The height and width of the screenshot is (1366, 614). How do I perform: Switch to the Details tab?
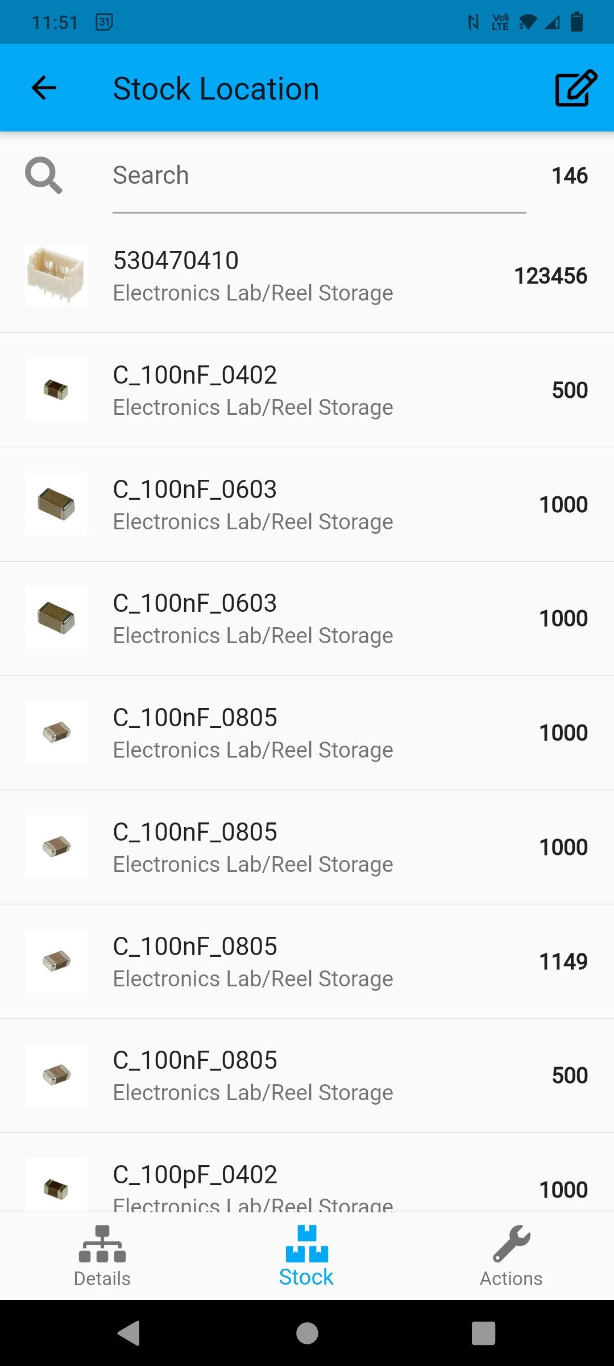pyautogui.click(x=102, y=1256)
